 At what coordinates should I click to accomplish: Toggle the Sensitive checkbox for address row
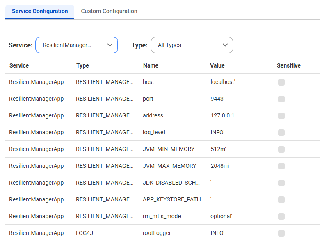point(281,116)
